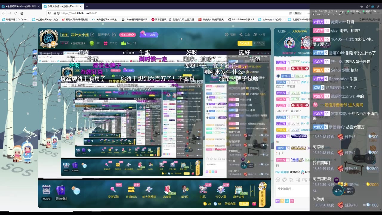This screenshot has height=215, width=382.
Task: Open the Discoinferno bookmark
Action: tap(242, 19)
